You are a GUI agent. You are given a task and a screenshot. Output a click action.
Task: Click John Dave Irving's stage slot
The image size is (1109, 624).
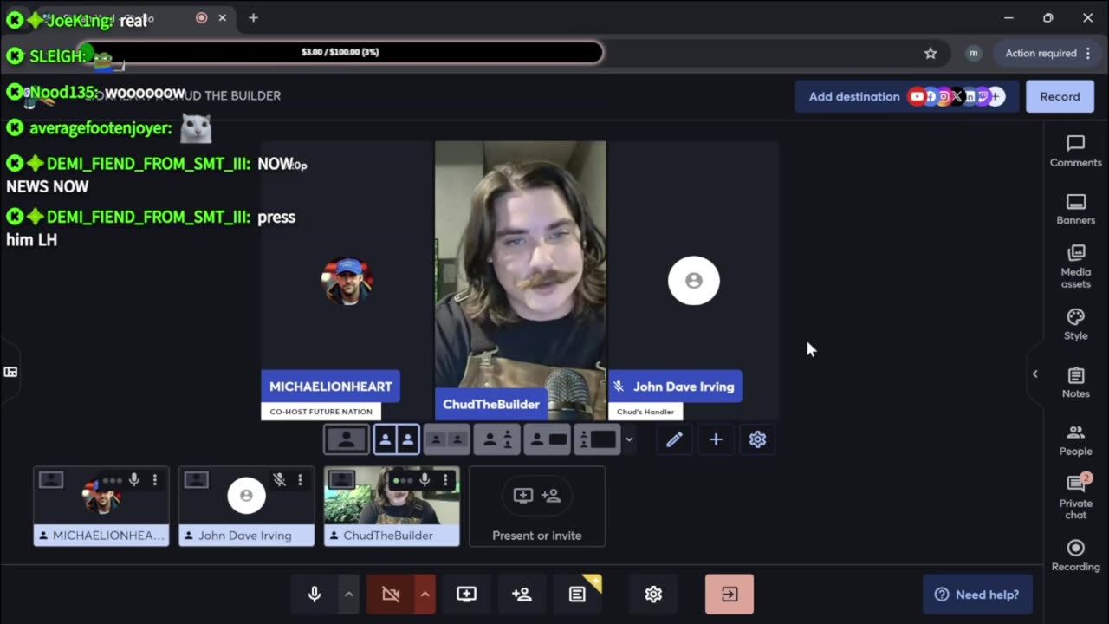[x=693, y=280]
